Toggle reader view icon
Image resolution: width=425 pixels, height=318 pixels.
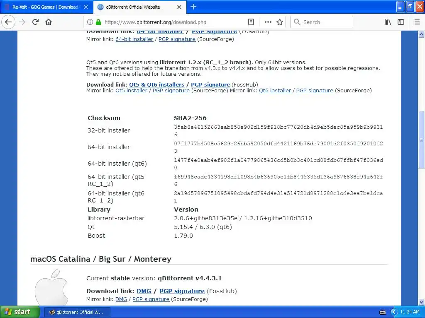click(251, 22)
